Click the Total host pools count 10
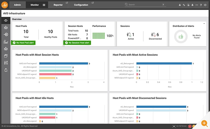This screenshot has height=129, width=210. [26, 31]
